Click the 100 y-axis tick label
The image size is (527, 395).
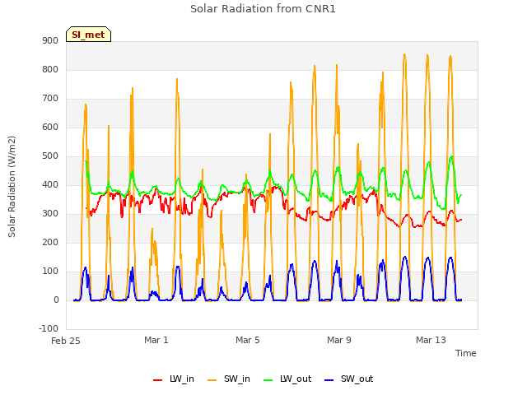click(x=50, y=272)
